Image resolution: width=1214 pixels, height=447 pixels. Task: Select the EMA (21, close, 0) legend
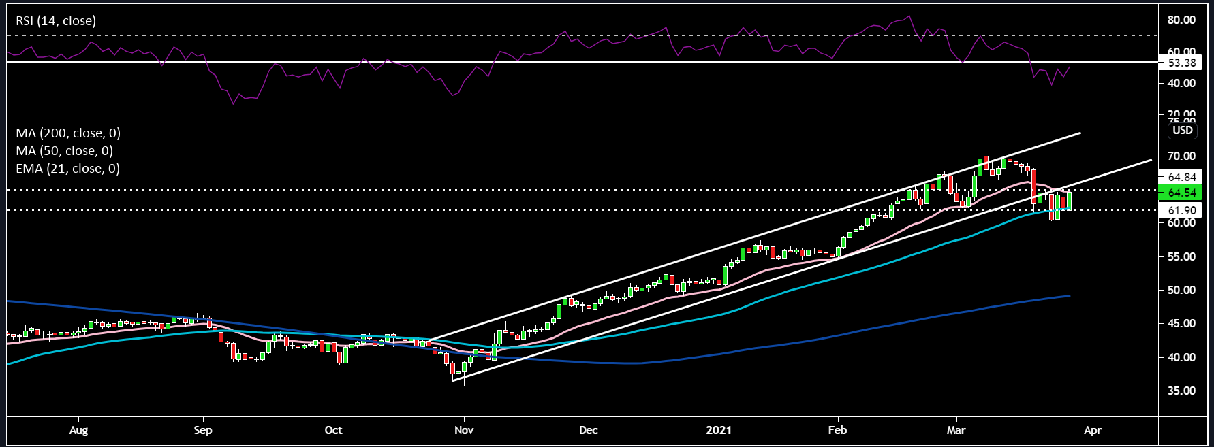(68, 169)
